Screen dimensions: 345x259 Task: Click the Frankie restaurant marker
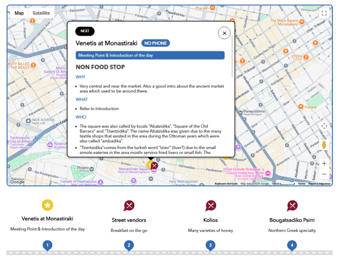point(301,107)
